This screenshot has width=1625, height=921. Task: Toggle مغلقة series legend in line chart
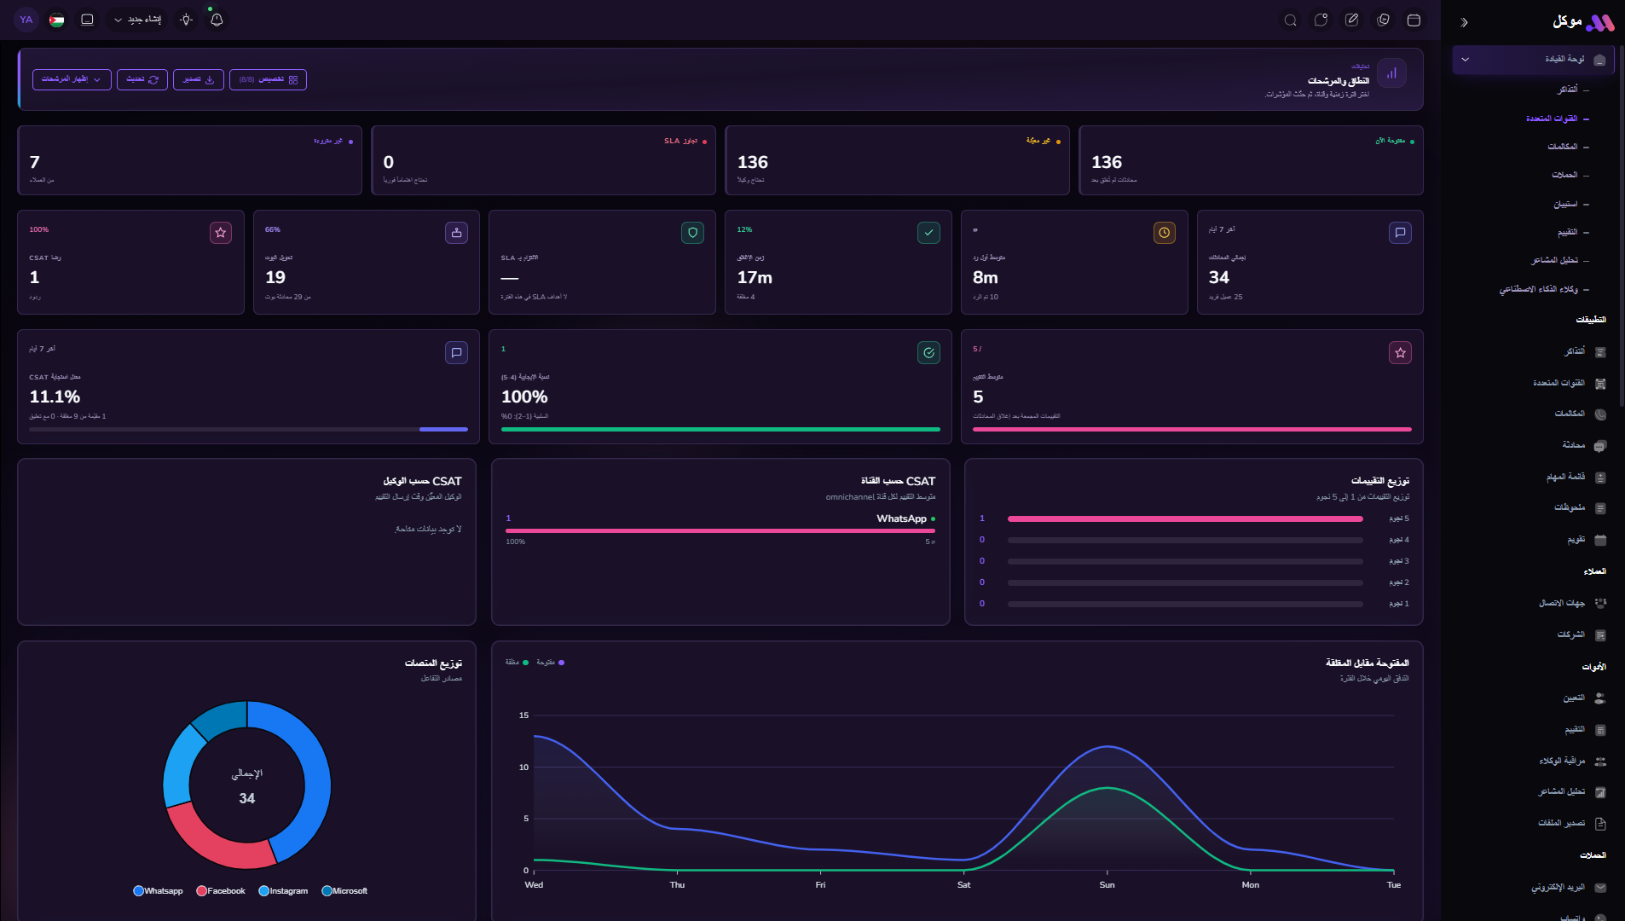pos(517,663)
